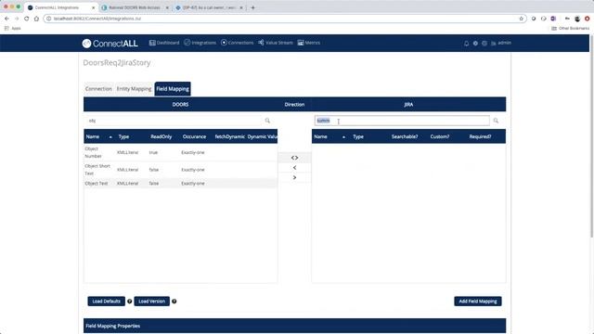Click the Required? column header
594x334 pixels.
pyautogui.click(x=480, y=136)
